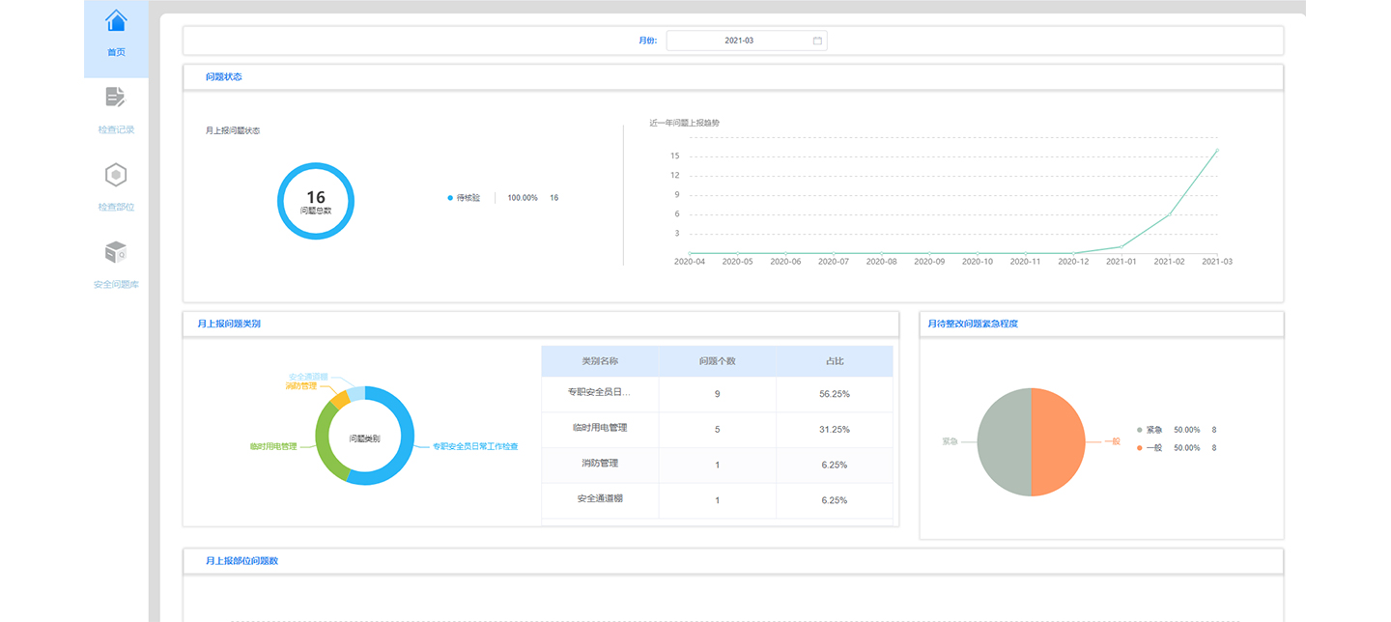This screenshot has width=1391, height=622.
Task: Select the 临时用电管理 table cell
Action: coord(600,428)
